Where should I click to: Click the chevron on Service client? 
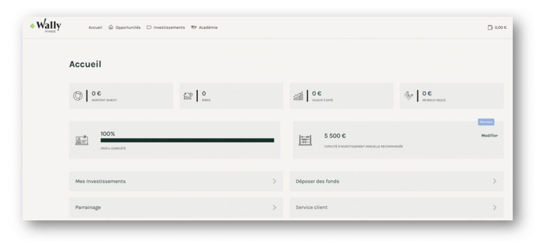(495, 207)
